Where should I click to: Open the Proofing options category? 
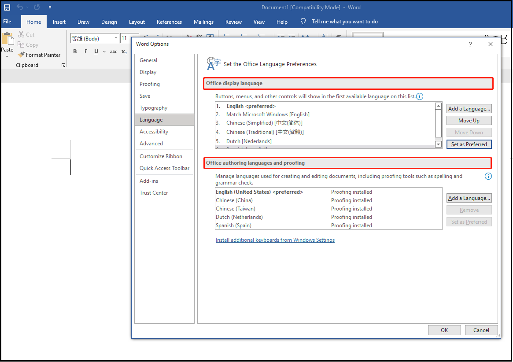point(150,84)
